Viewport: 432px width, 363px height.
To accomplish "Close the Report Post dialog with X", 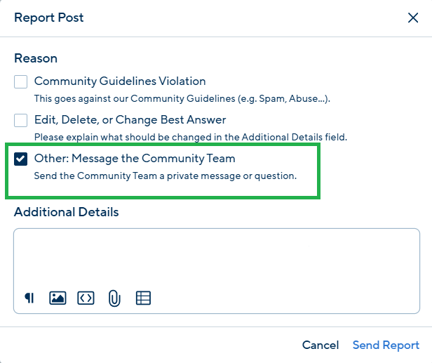I will pyautogui.click(x=413, y=18).
